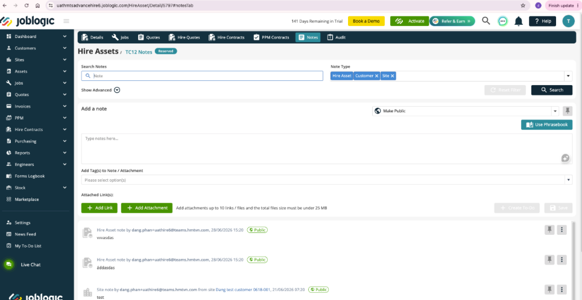Click the Hire Asset note icon for 'vvvasdas'
The width and height of the screenshot is (582, 300).
point(87,233)
